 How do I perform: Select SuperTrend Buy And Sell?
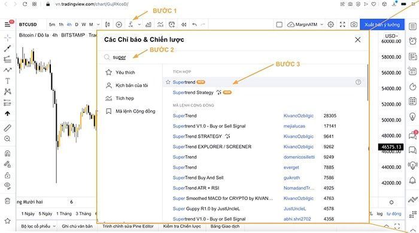click(198, 178)
